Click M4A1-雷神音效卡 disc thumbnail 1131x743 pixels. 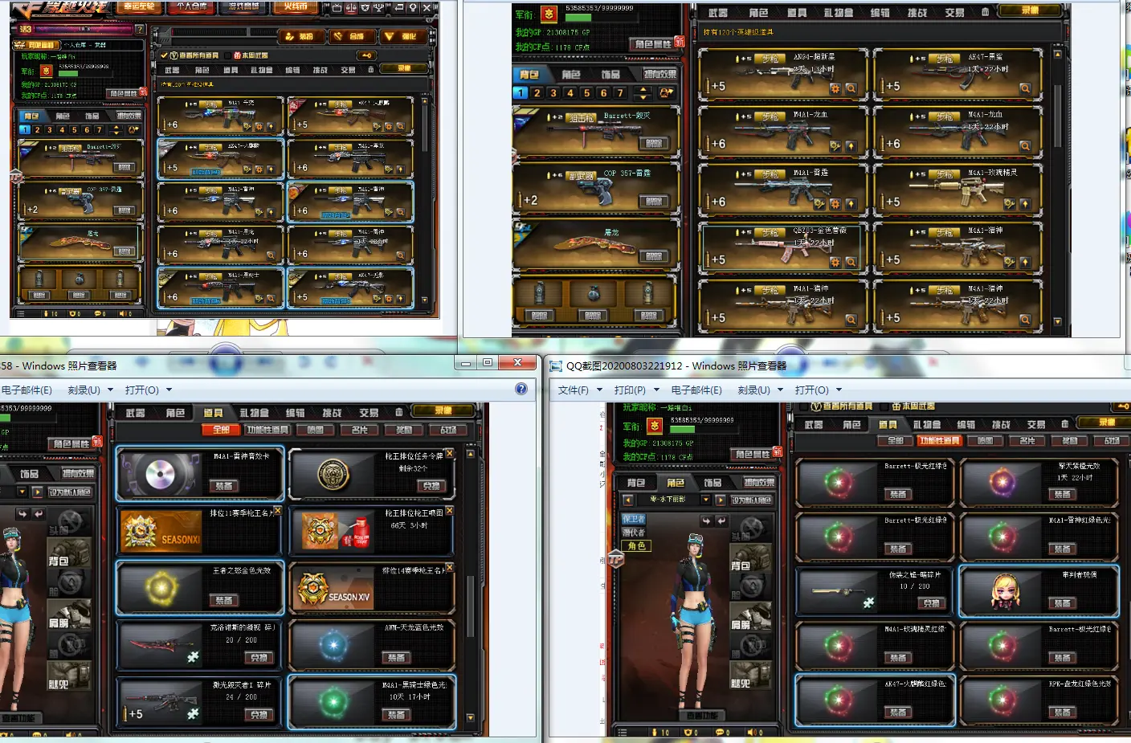click(x=161, y=473)
